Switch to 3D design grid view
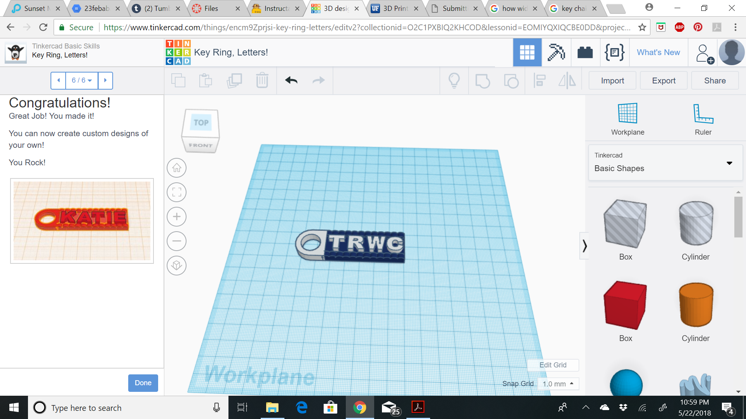Viewport: 746px width, 419px height. tap(527, 52)
